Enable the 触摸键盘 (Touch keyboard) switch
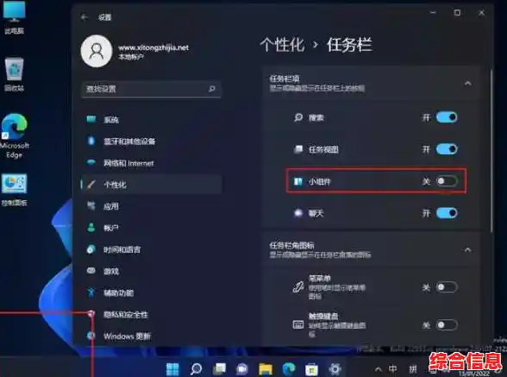The height and width of the screenshot is (377, 507). (447, 324)
